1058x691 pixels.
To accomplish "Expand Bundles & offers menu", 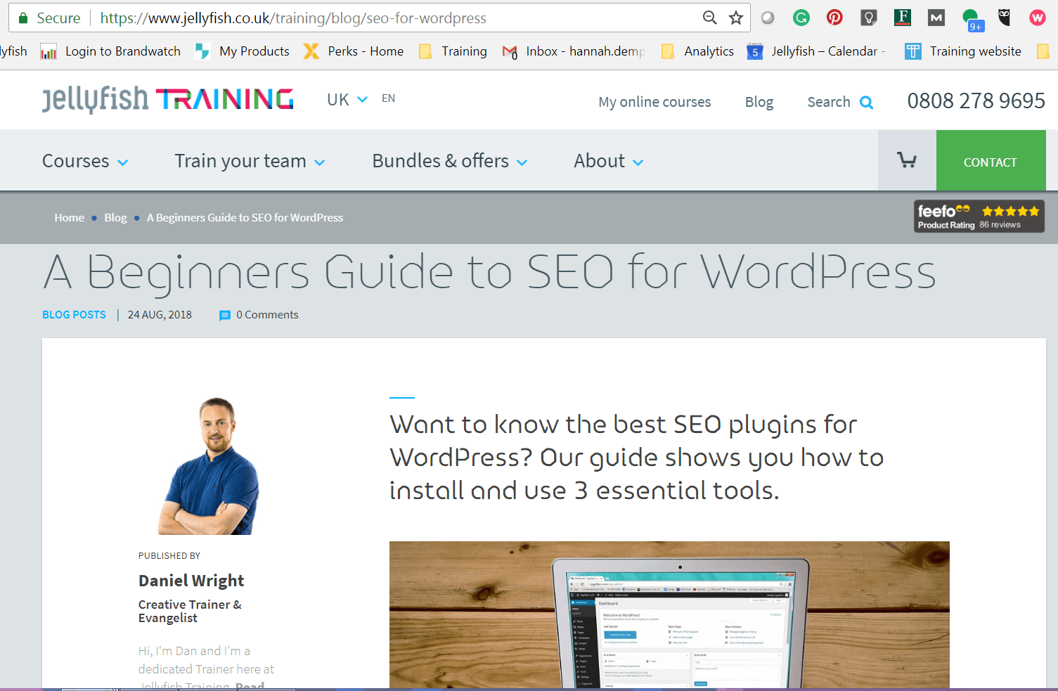I will tap(449, 162).
